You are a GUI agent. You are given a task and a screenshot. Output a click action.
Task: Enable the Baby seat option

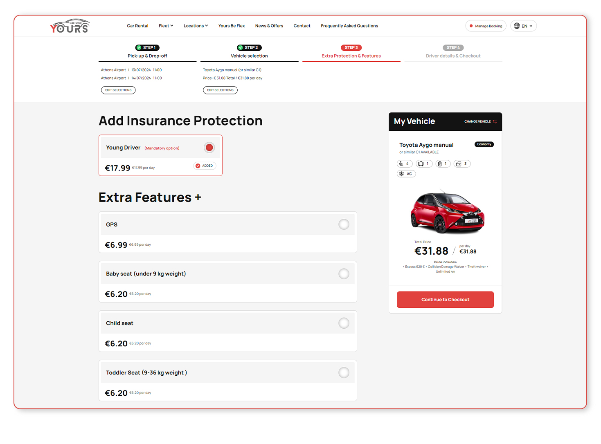click(344, 274)
